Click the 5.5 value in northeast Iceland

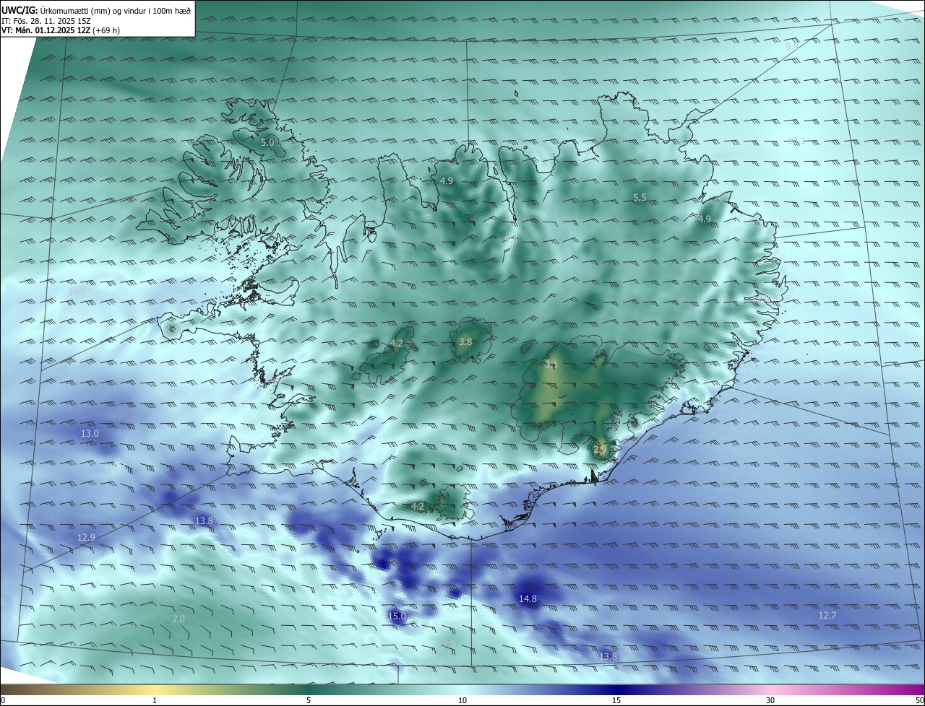(640, 198)
